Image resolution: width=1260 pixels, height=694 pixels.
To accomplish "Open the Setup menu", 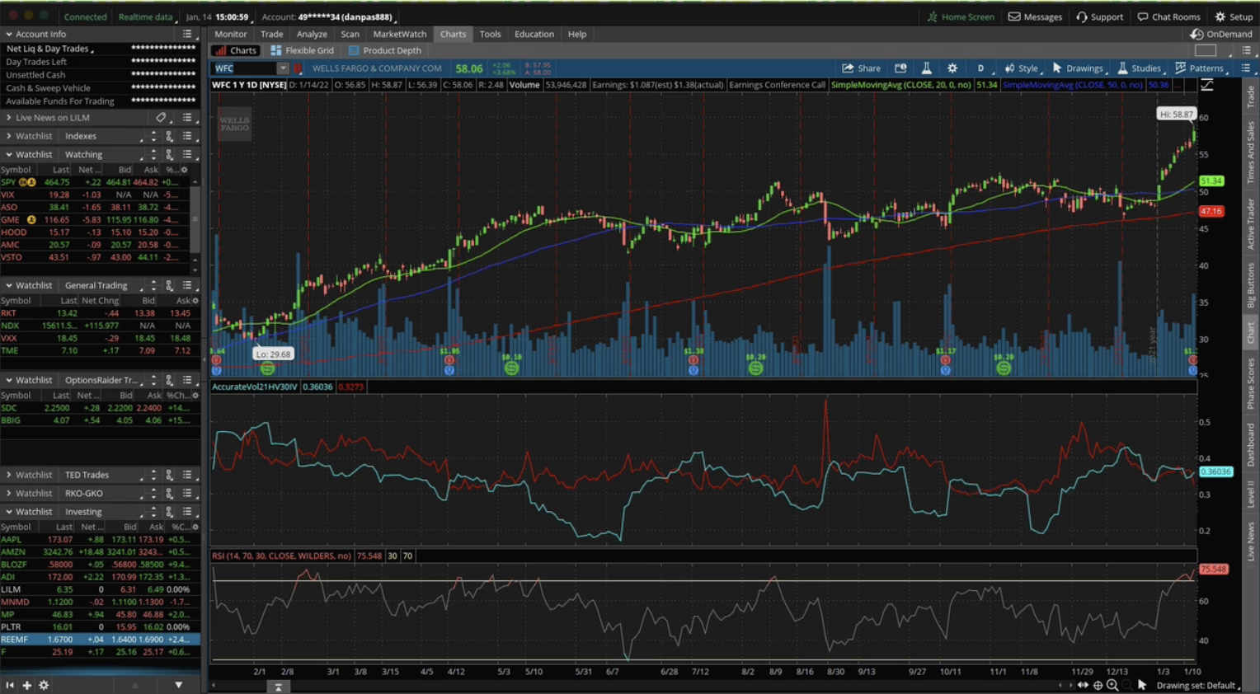I will [x=1234, y=16].
